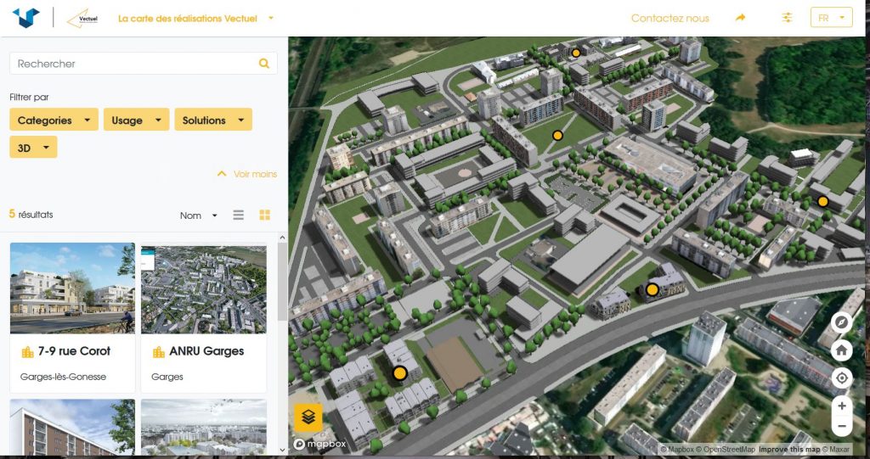Click building icon beside ANRU Garges
The width and height of the screenshot is (870, 459).
[159, 351]
